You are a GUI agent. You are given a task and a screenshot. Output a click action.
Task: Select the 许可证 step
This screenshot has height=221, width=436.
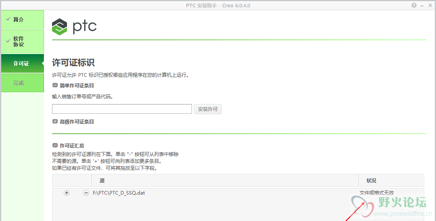pos(22,64)
